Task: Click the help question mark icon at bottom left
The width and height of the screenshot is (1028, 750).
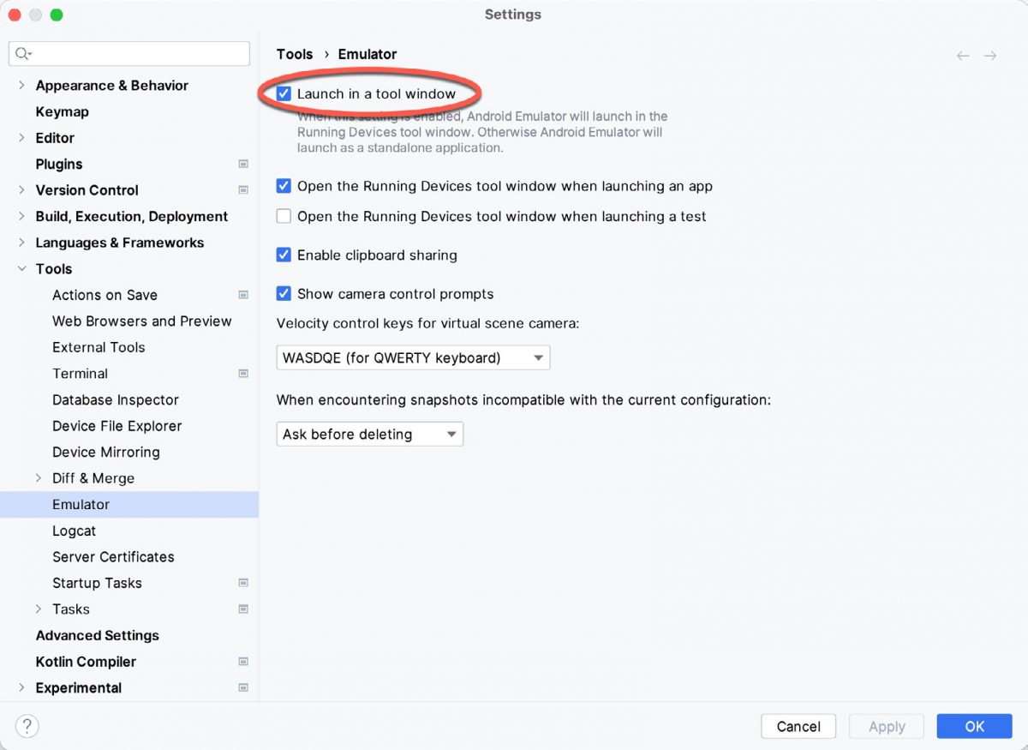Action: 27,725
